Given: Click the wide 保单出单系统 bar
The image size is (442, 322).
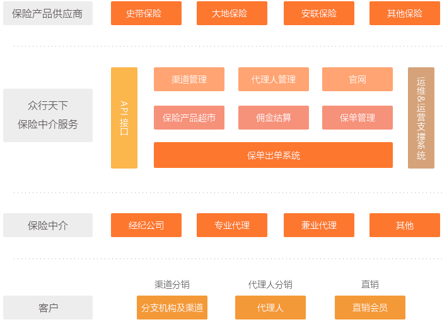Looking at the screenshot, I should [x=273, y=155].
